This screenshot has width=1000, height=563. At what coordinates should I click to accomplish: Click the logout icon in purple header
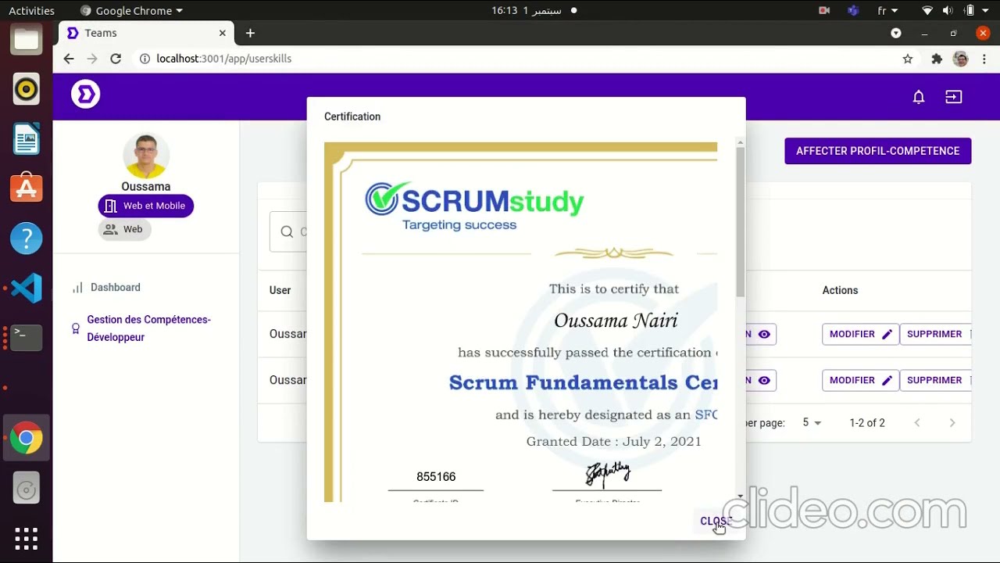tap(953, 97)
